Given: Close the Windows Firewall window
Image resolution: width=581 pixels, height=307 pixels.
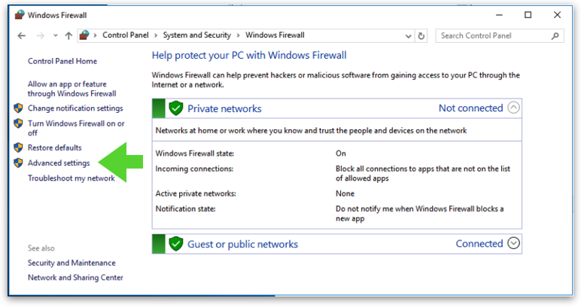Looking at the screenshot, I should [x=557, y=15].
